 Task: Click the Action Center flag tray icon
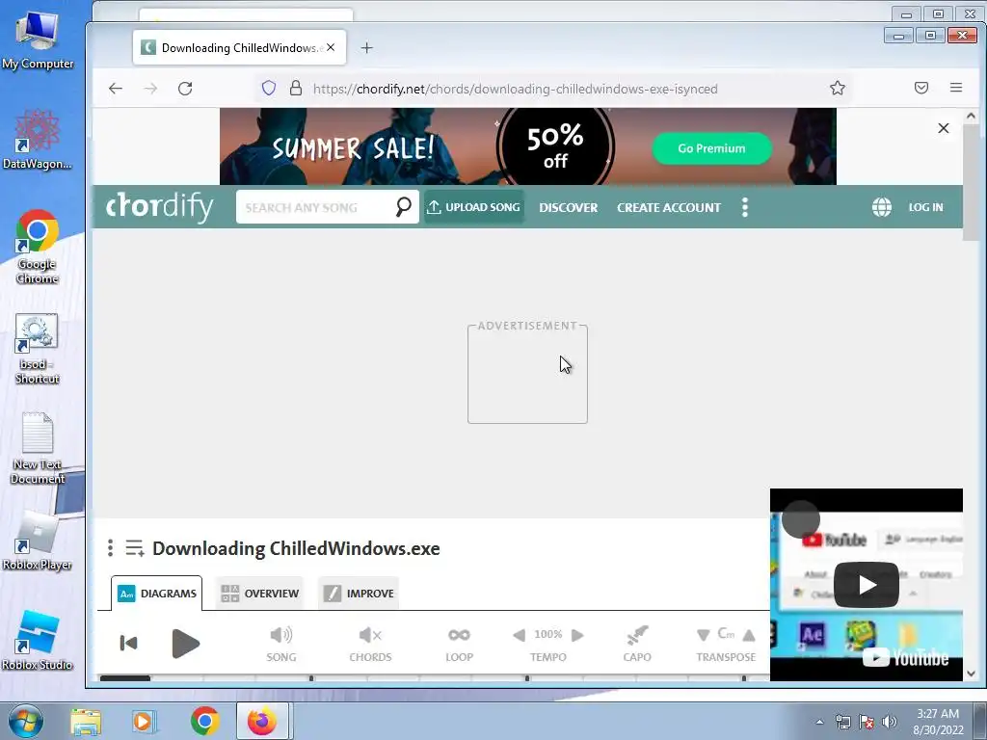click(x=867, y=722)
